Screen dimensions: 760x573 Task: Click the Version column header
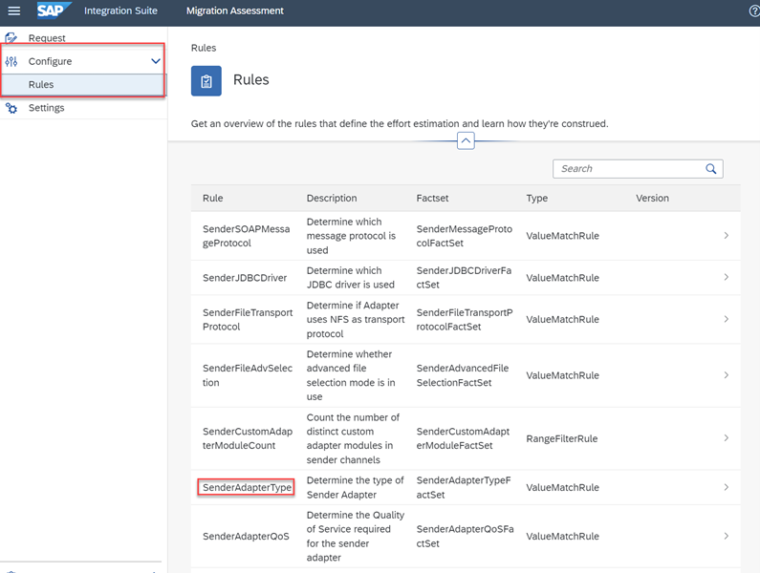pyautogui.click(x=652, y=198)
